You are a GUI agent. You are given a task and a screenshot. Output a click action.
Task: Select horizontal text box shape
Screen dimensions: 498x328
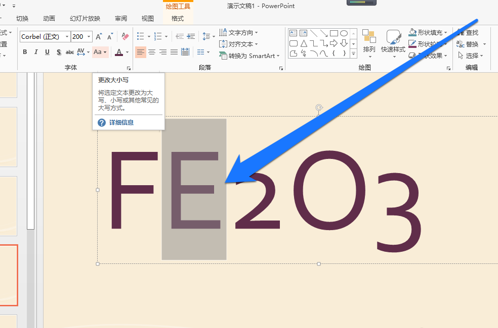point(294,33)
